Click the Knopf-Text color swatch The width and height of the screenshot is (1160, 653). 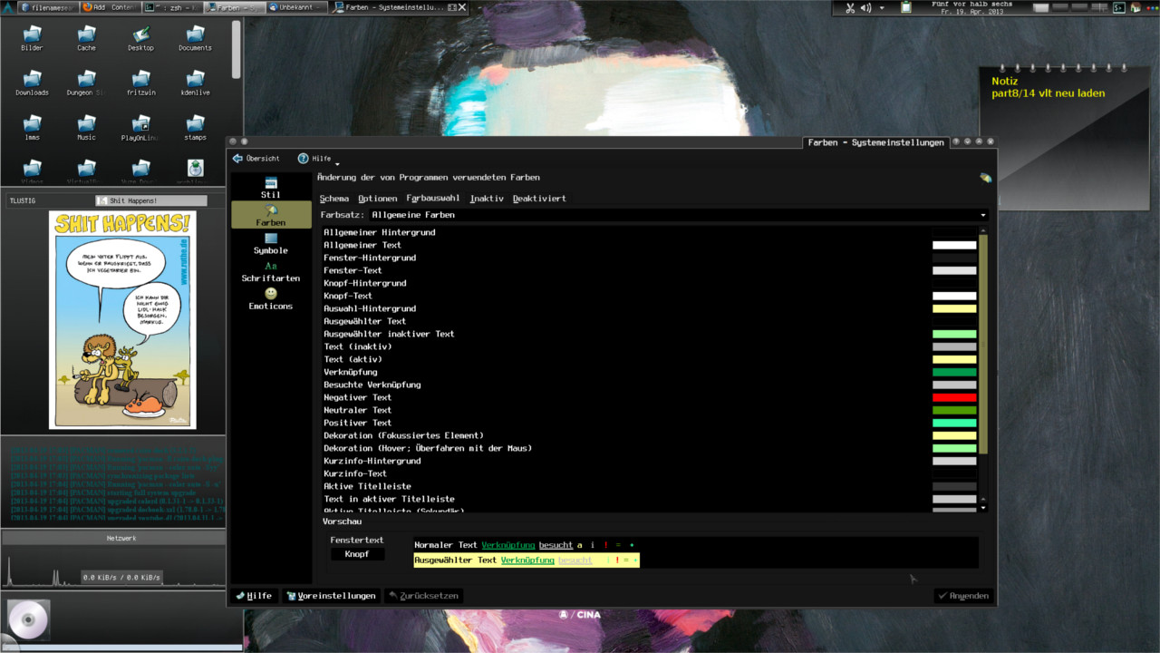coord(954,296)
